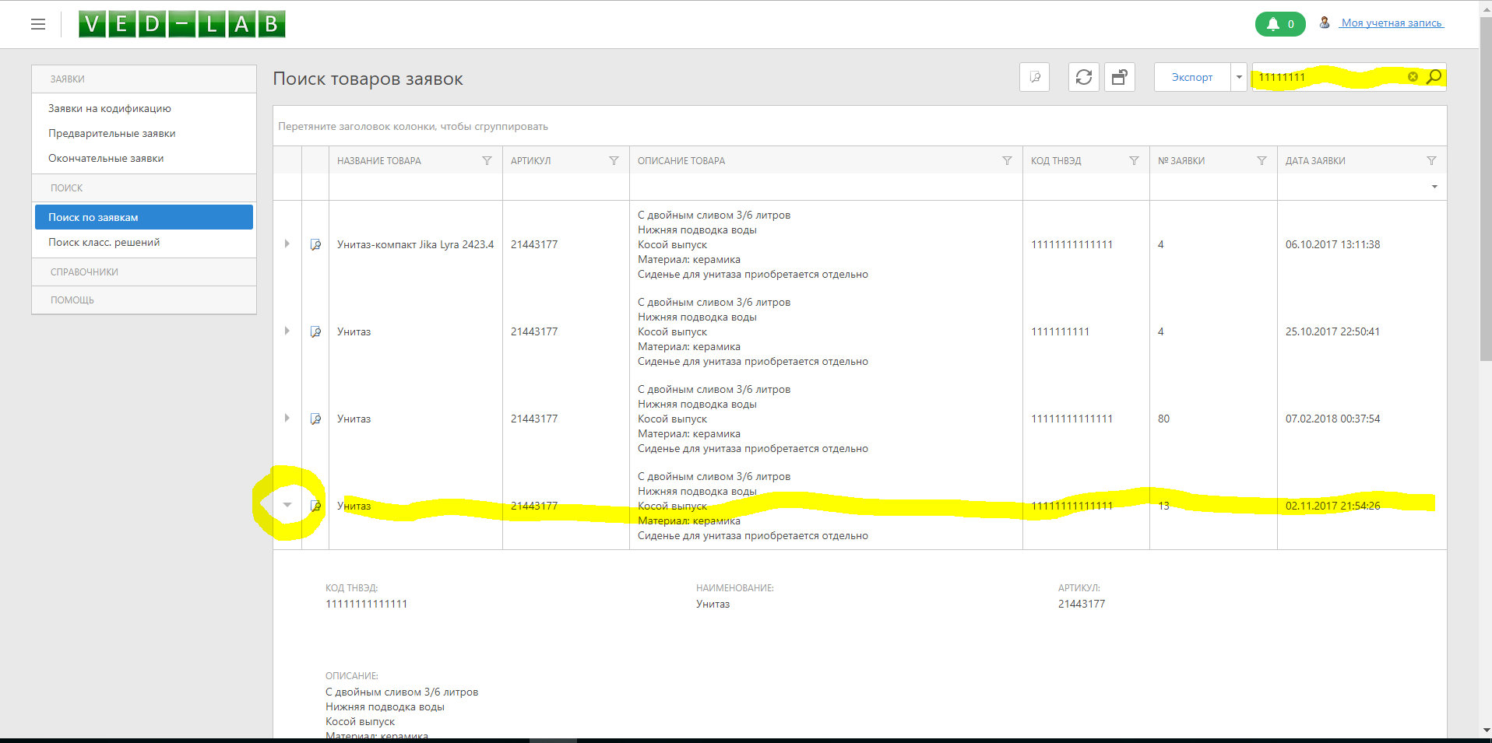Open filter for Артикул column
Screen dimensions: 1492x743
(x=614, y=160)
